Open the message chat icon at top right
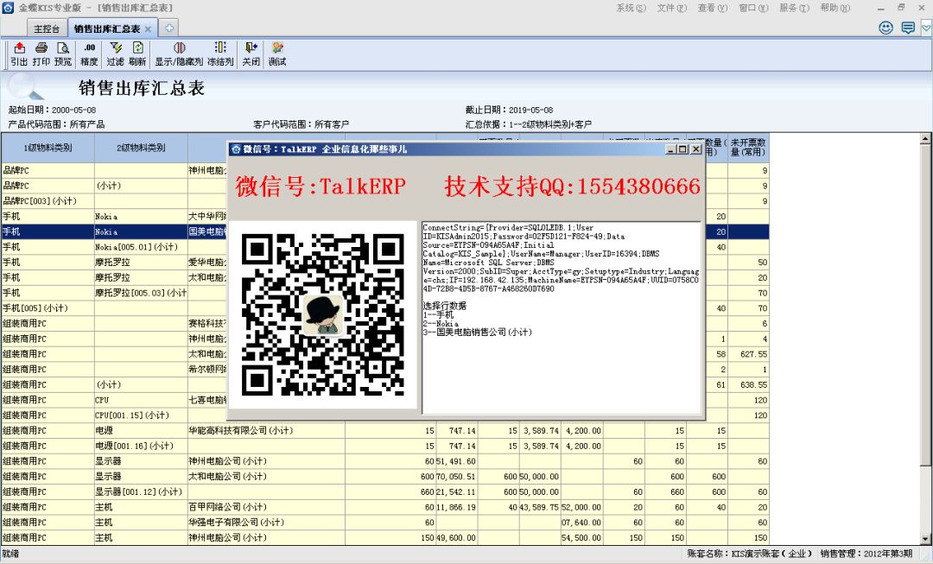Viewport: 933px width, 564px height. (908, 28)
